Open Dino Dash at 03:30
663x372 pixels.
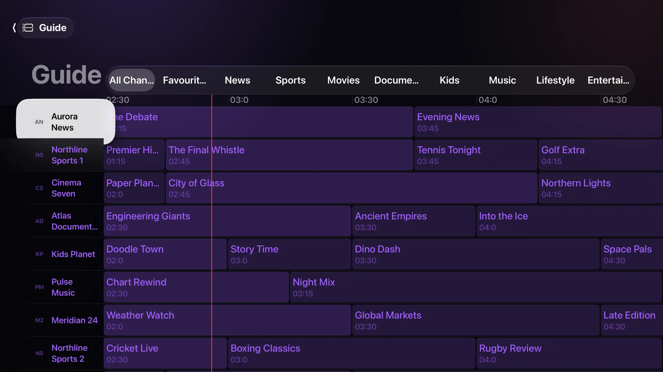tap(476, 254)
